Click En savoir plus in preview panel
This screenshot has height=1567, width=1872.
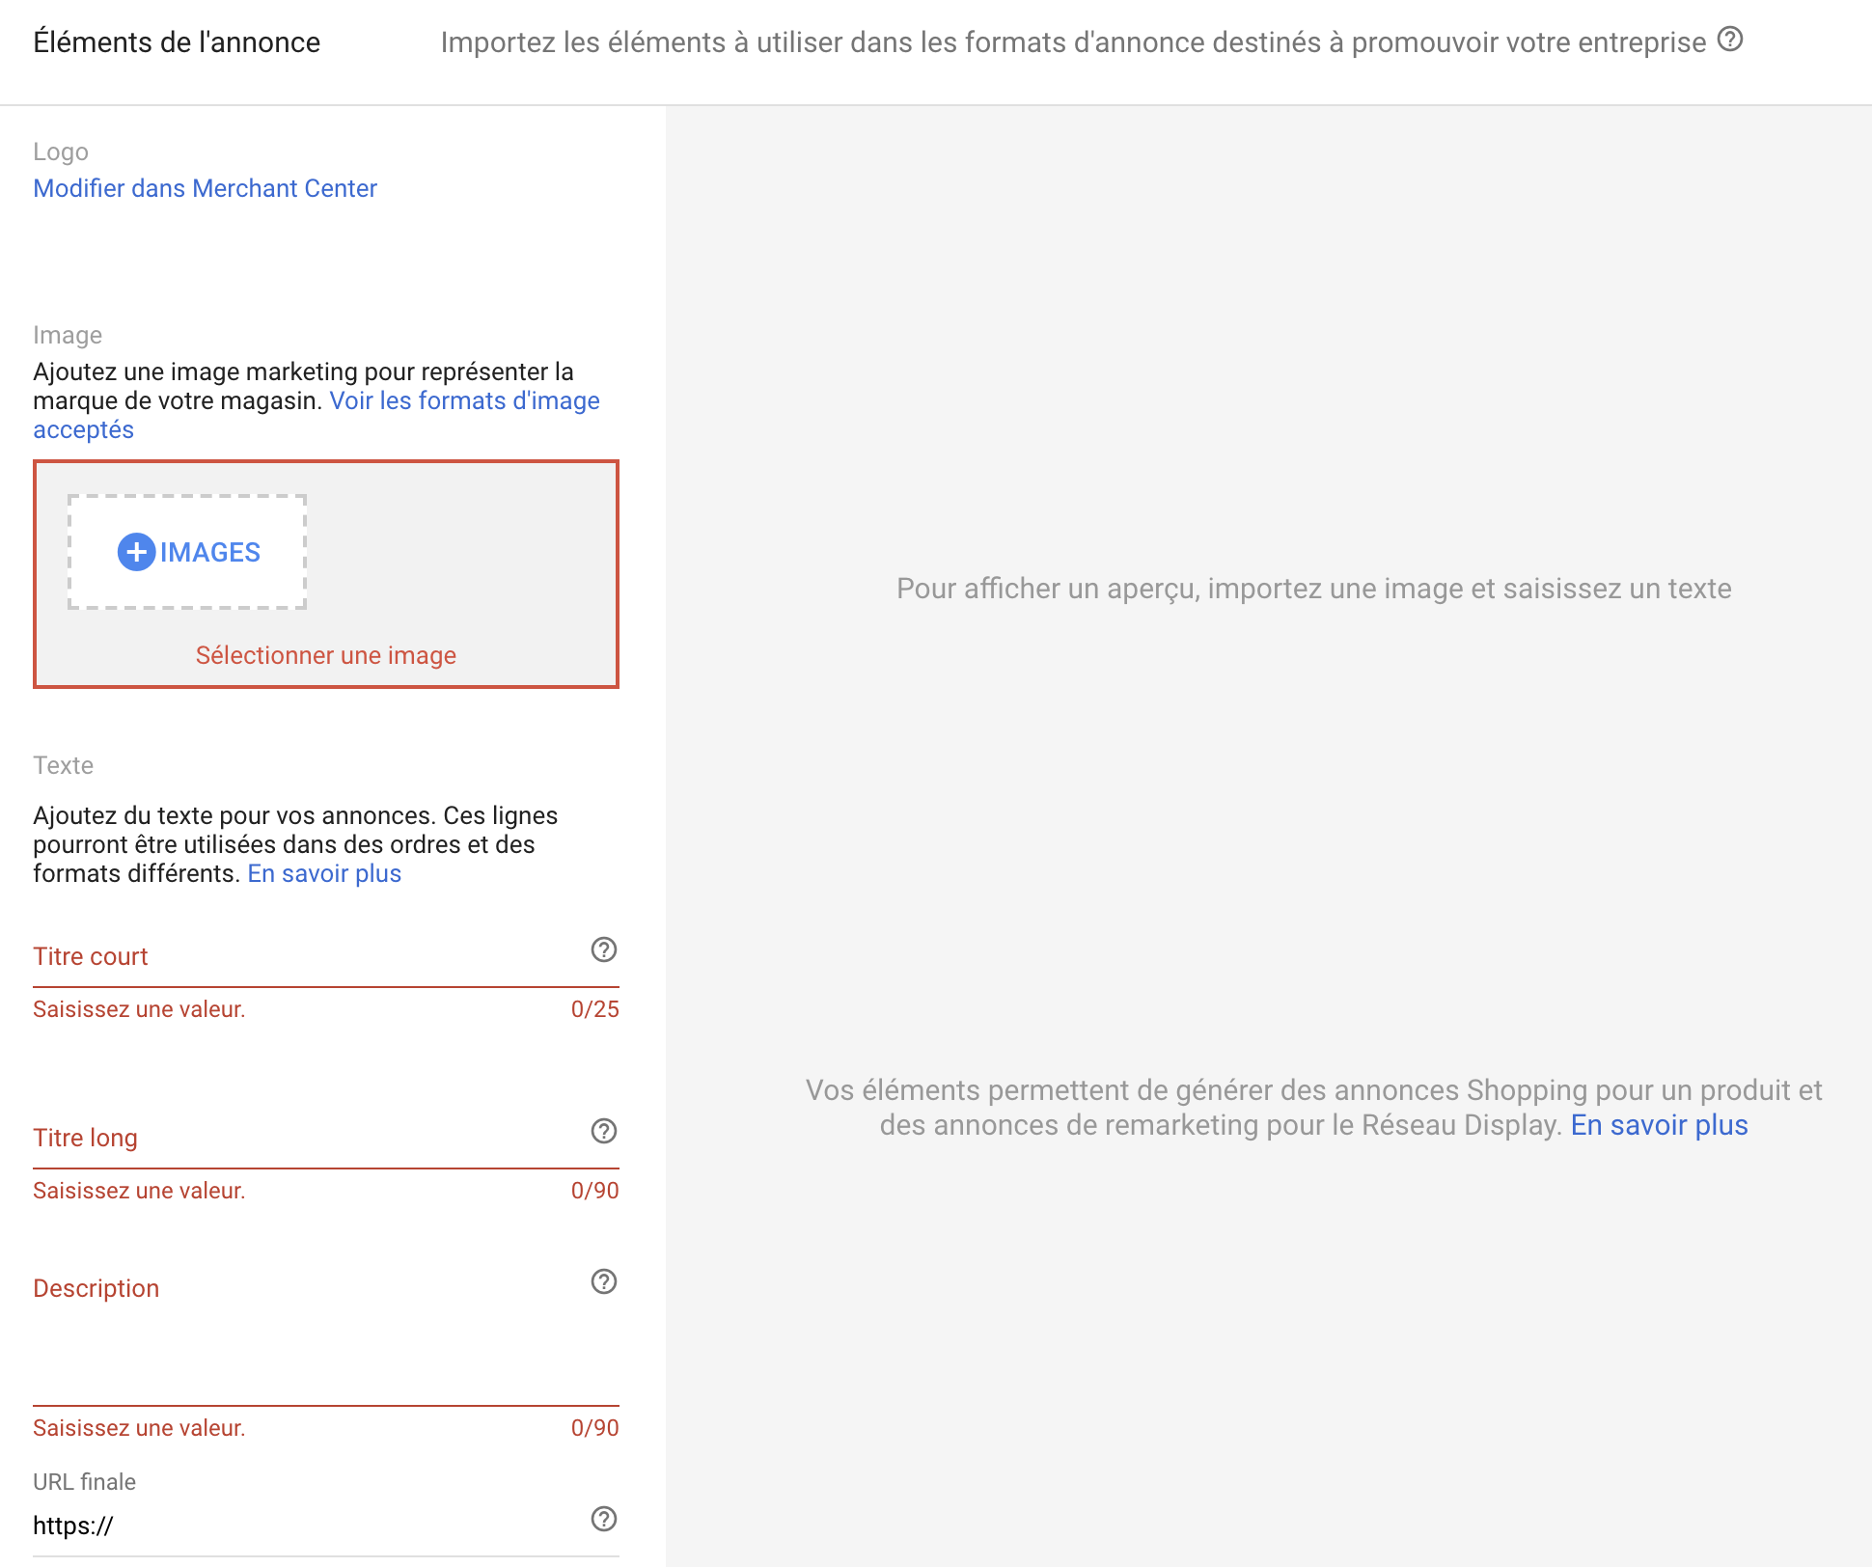(1659, 1125)
